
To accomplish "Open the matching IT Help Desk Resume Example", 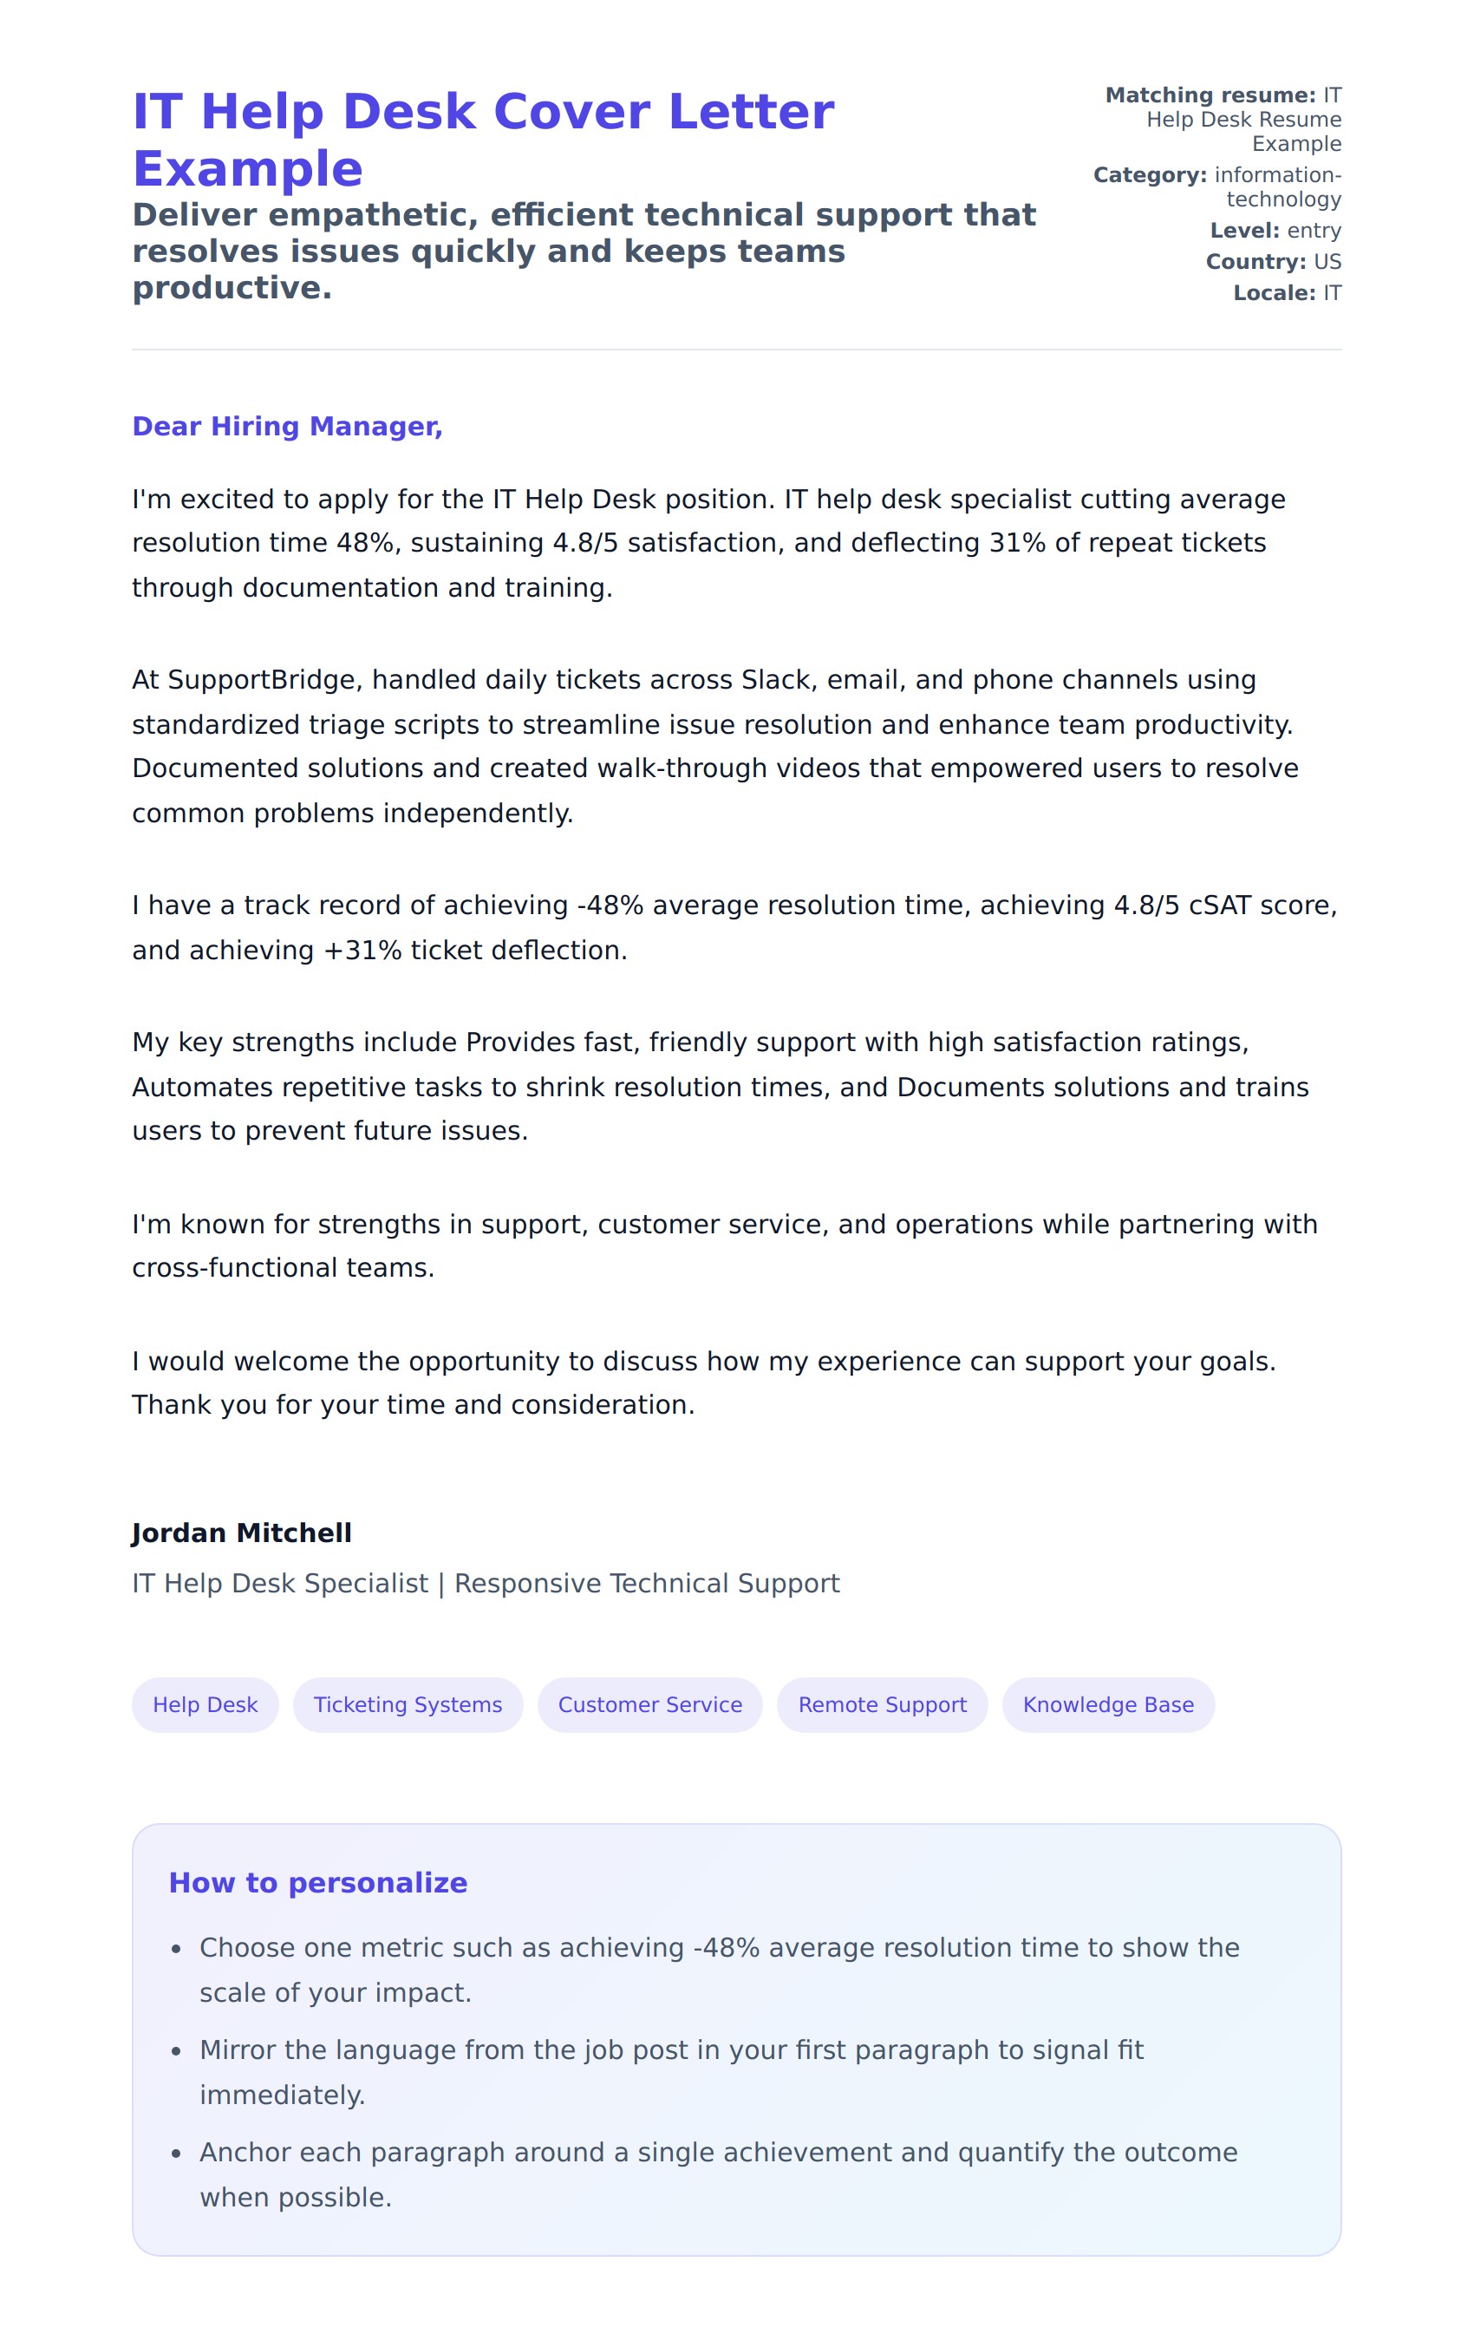I will (1242, 120).
